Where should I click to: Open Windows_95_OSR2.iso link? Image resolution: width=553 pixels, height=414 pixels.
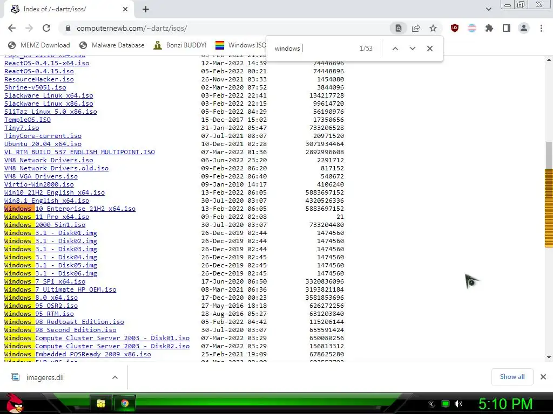click(x=41, y=306)
